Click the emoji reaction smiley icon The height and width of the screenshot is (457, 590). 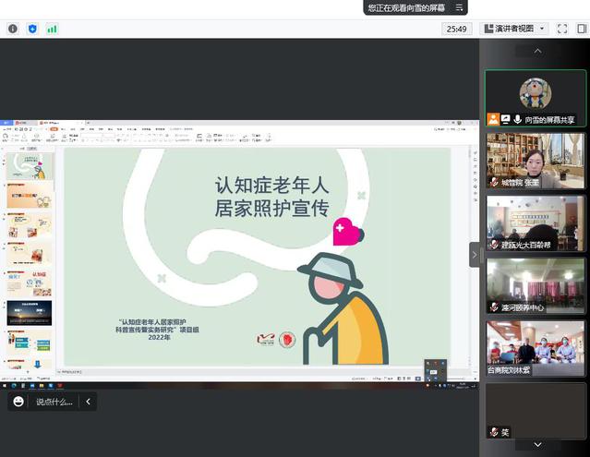[18, 402]
